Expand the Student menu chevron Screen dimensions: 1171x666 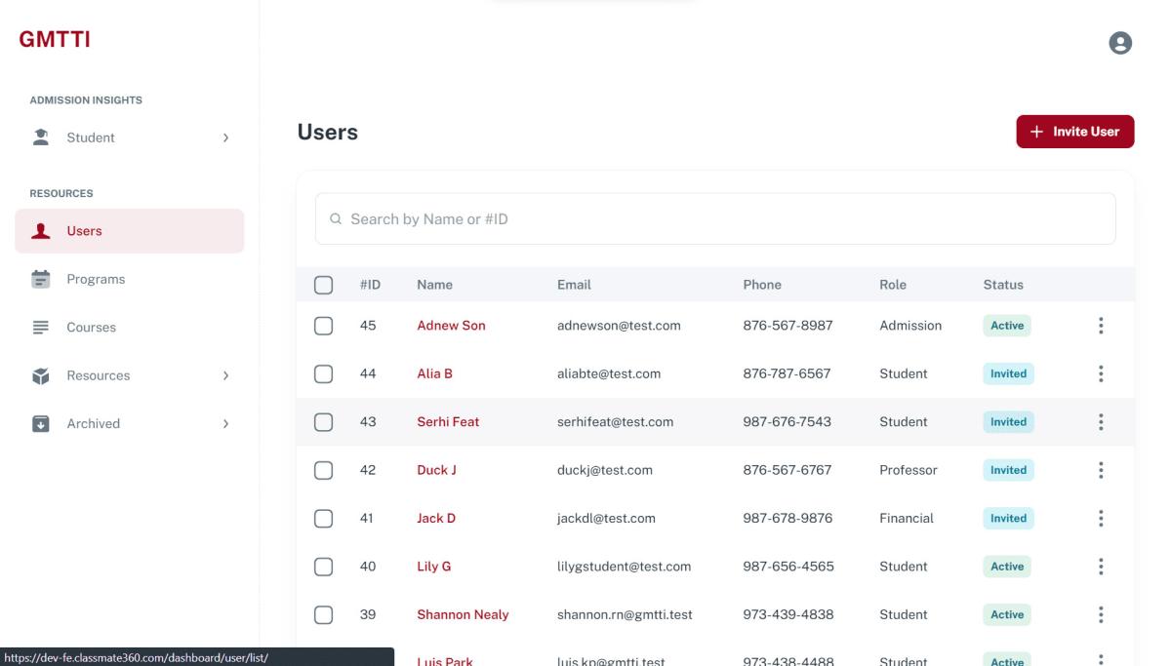tap(225, 137)
